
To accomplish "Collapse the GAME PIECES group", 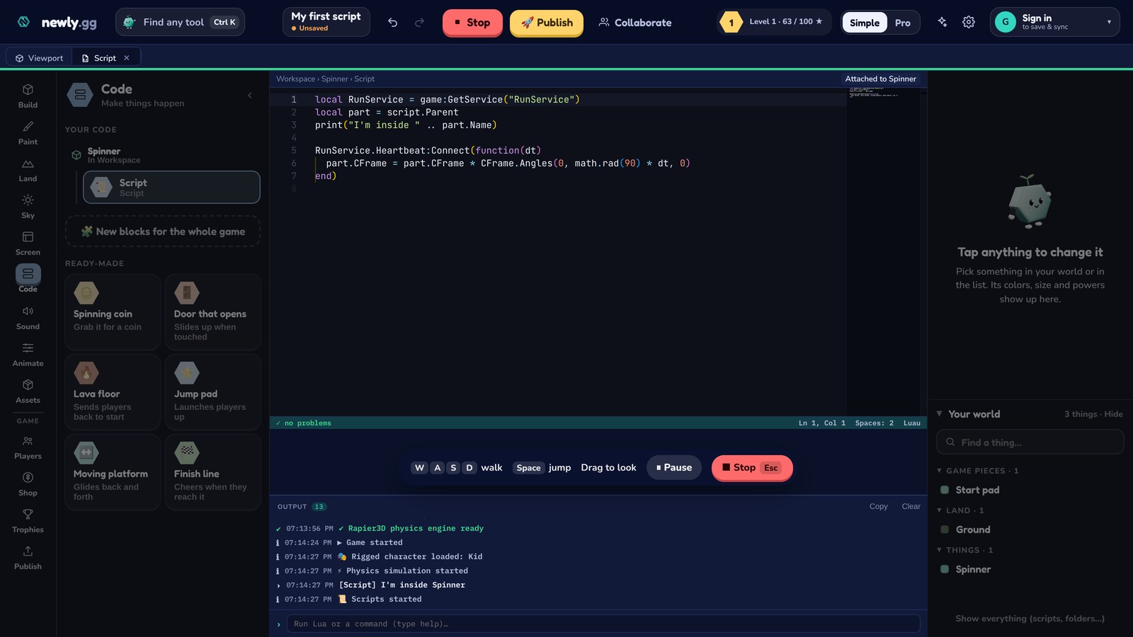I will [x=940, y=471].
